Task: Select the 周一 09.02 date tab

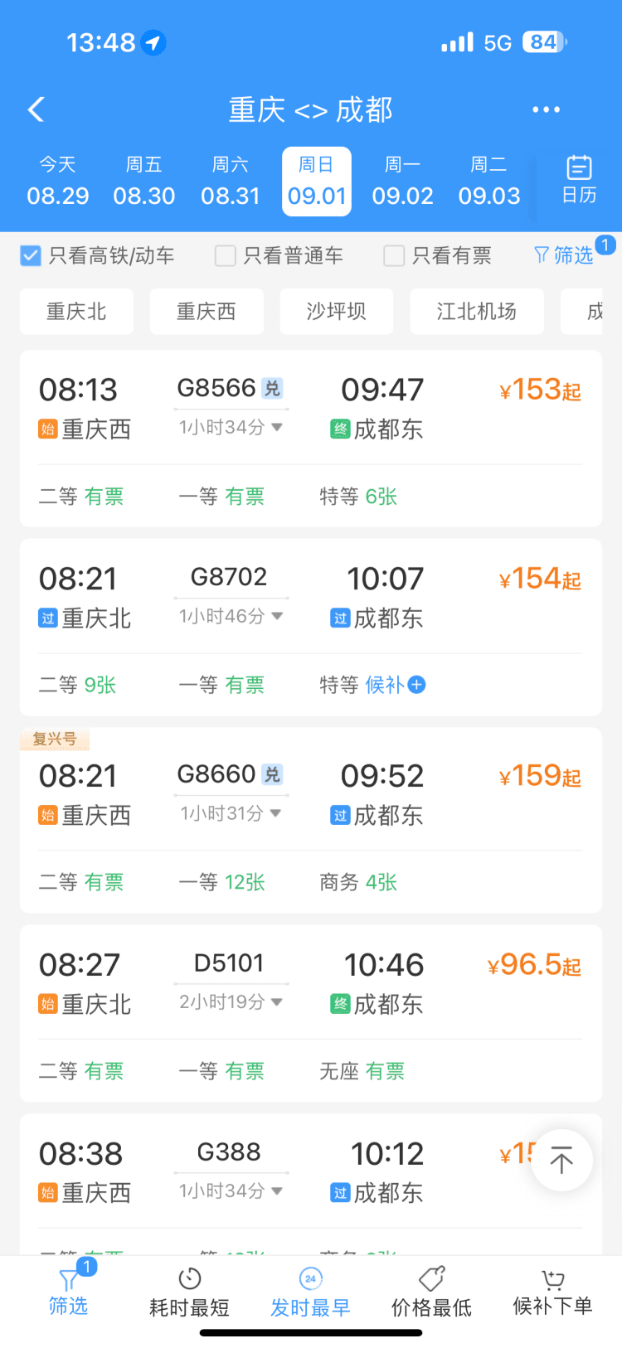Action: pyautogui.click(x=402, y=182)
